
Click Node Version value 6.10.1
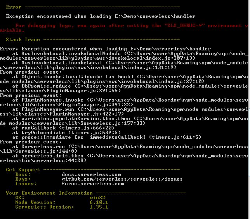click(x=99, y=202)
